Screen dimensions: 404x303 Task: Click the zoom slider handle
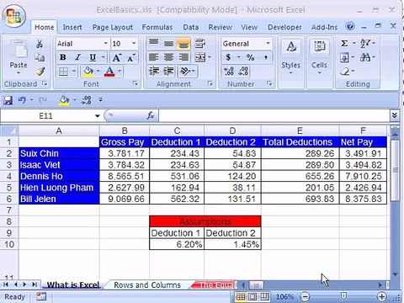pos(343,296)
